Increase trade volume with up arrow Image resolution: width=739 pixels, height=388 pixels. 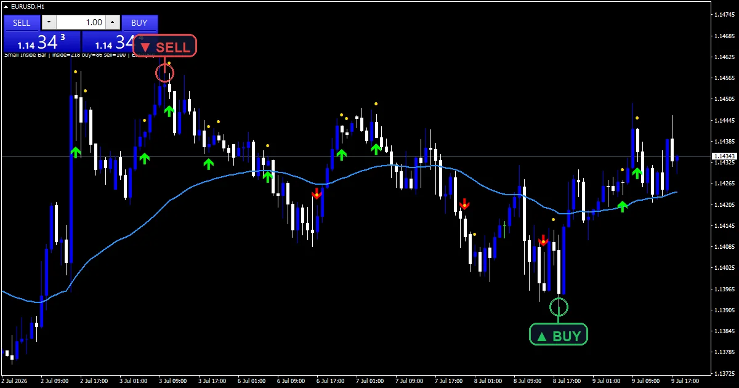(112, 23)
